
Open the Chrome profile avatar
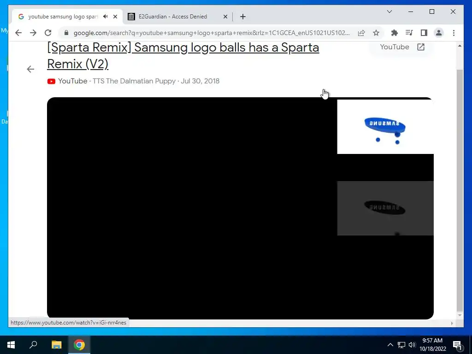tap(439, 33)
